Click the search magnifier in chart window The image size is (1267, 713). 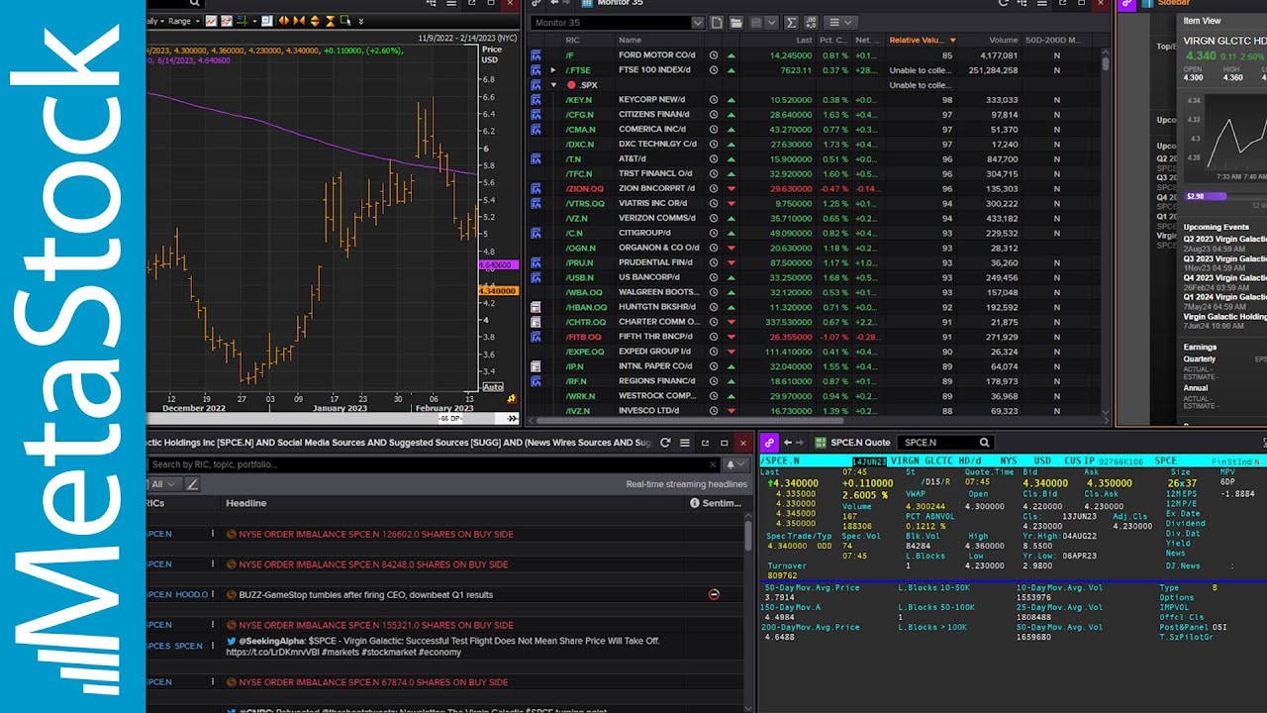click(195, 3)
